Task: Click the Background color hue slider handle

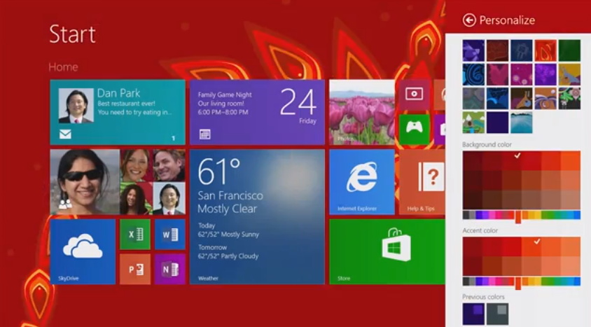Action: click(518, 216)
